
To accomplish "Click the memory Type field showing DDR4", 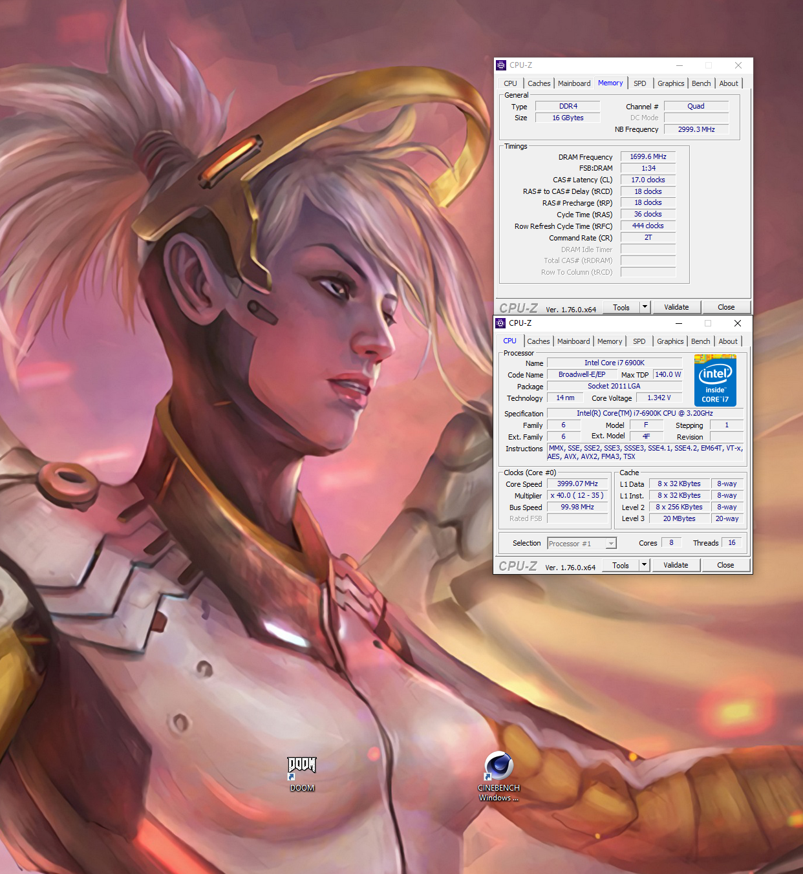I will (x=568, y=106).
